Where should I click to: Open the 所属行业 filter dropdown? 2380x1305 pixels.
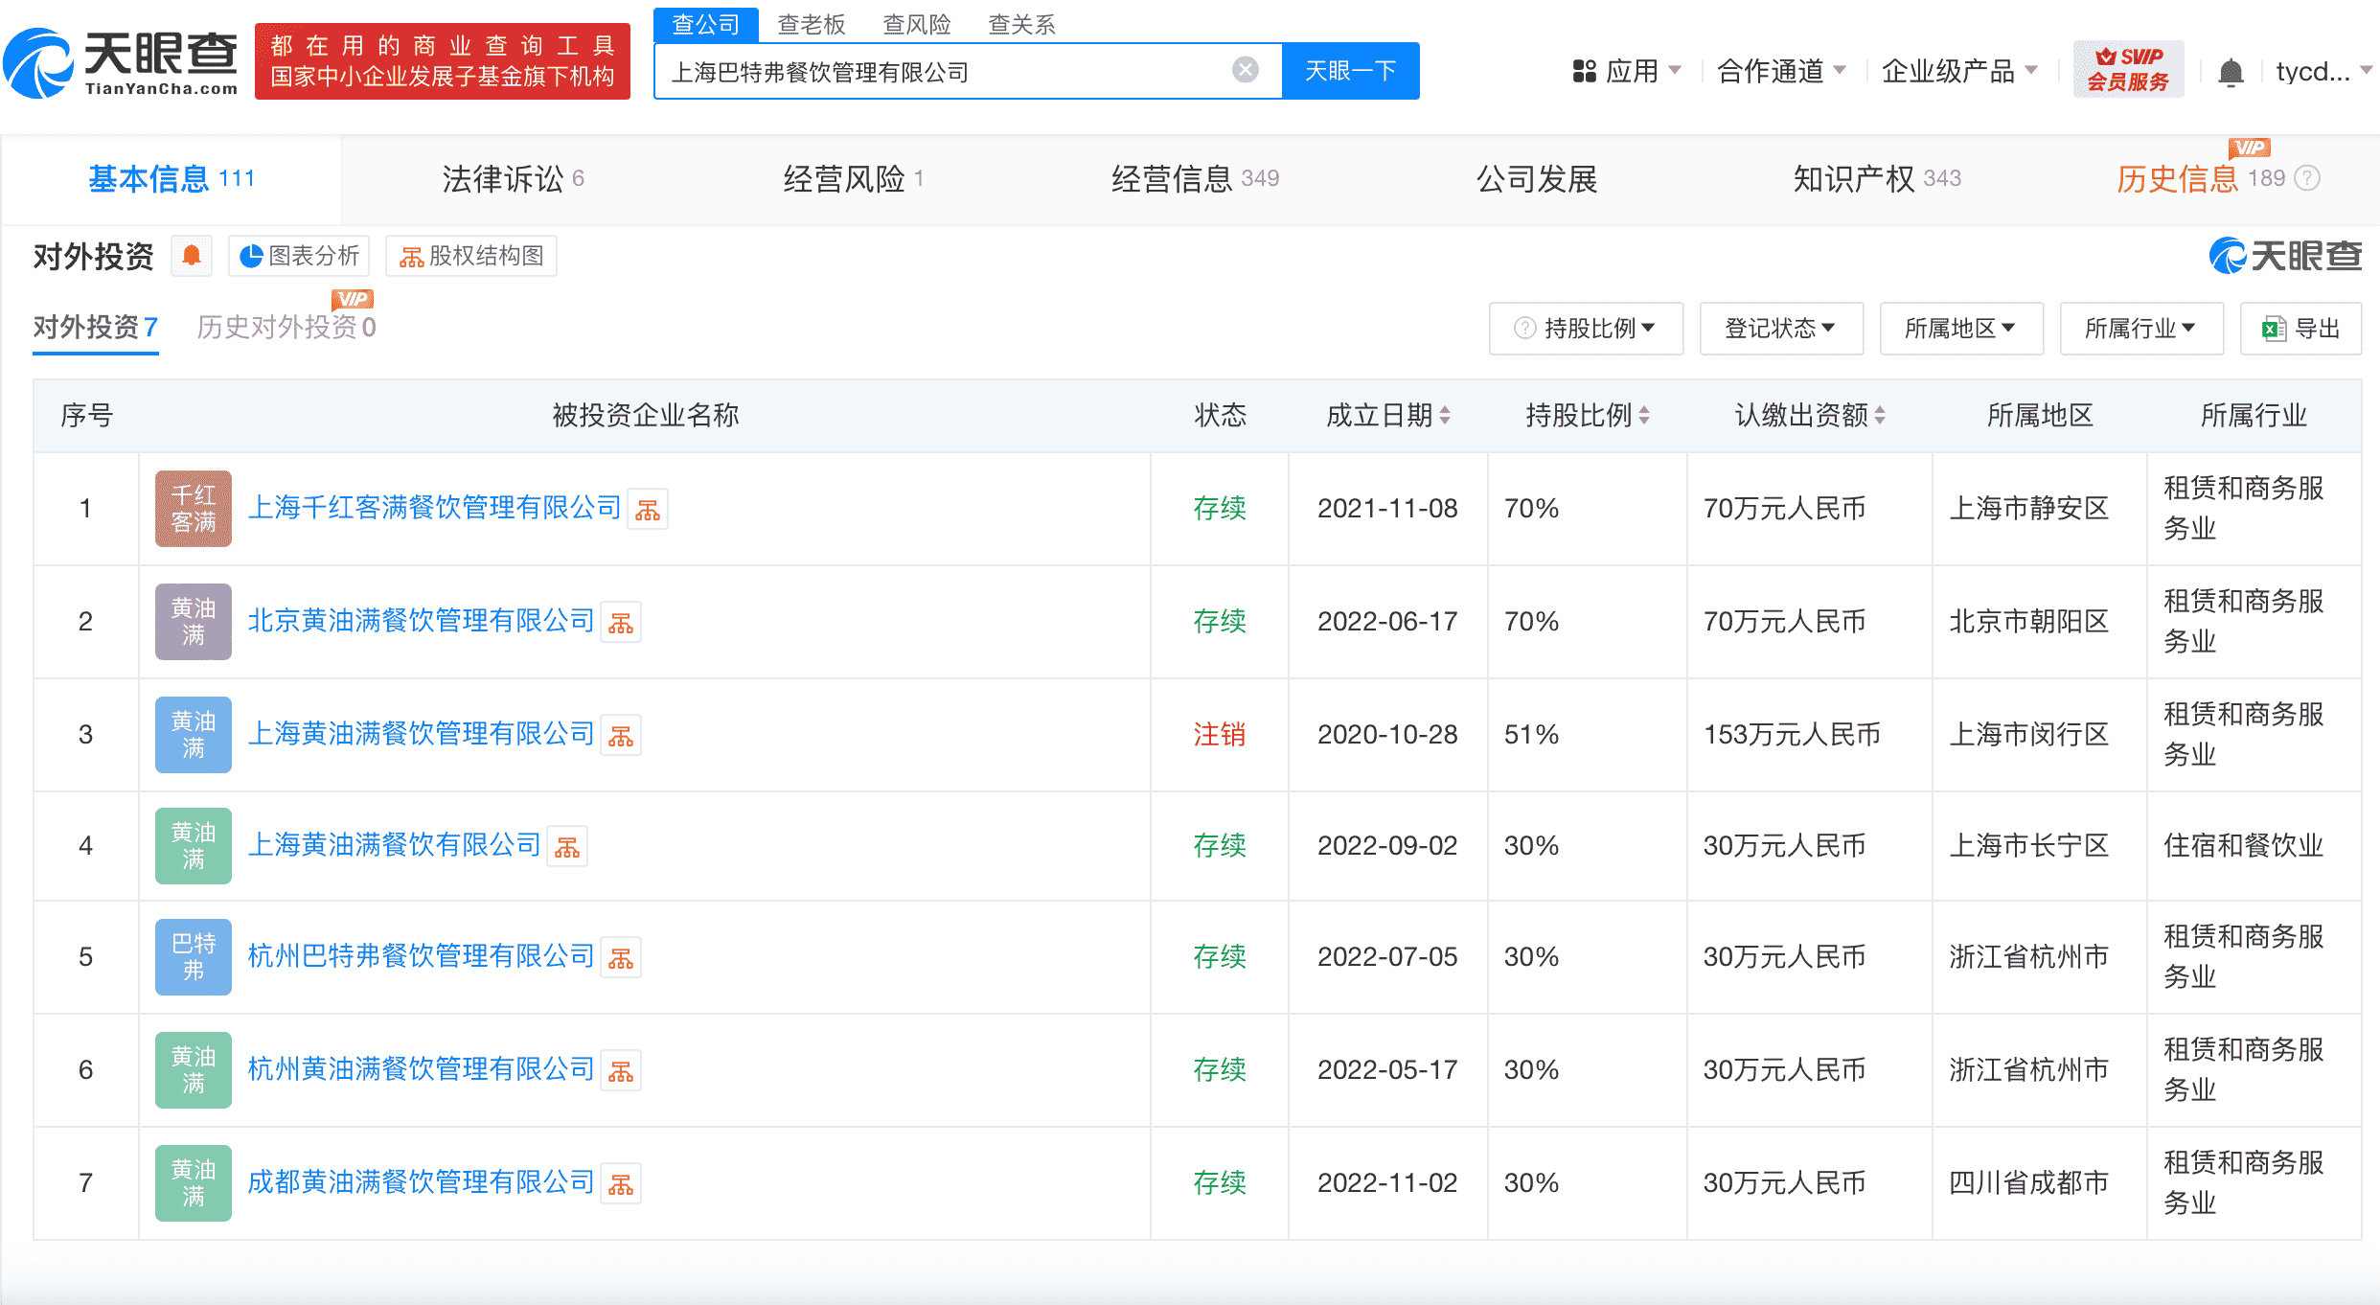click(2140, 329)
